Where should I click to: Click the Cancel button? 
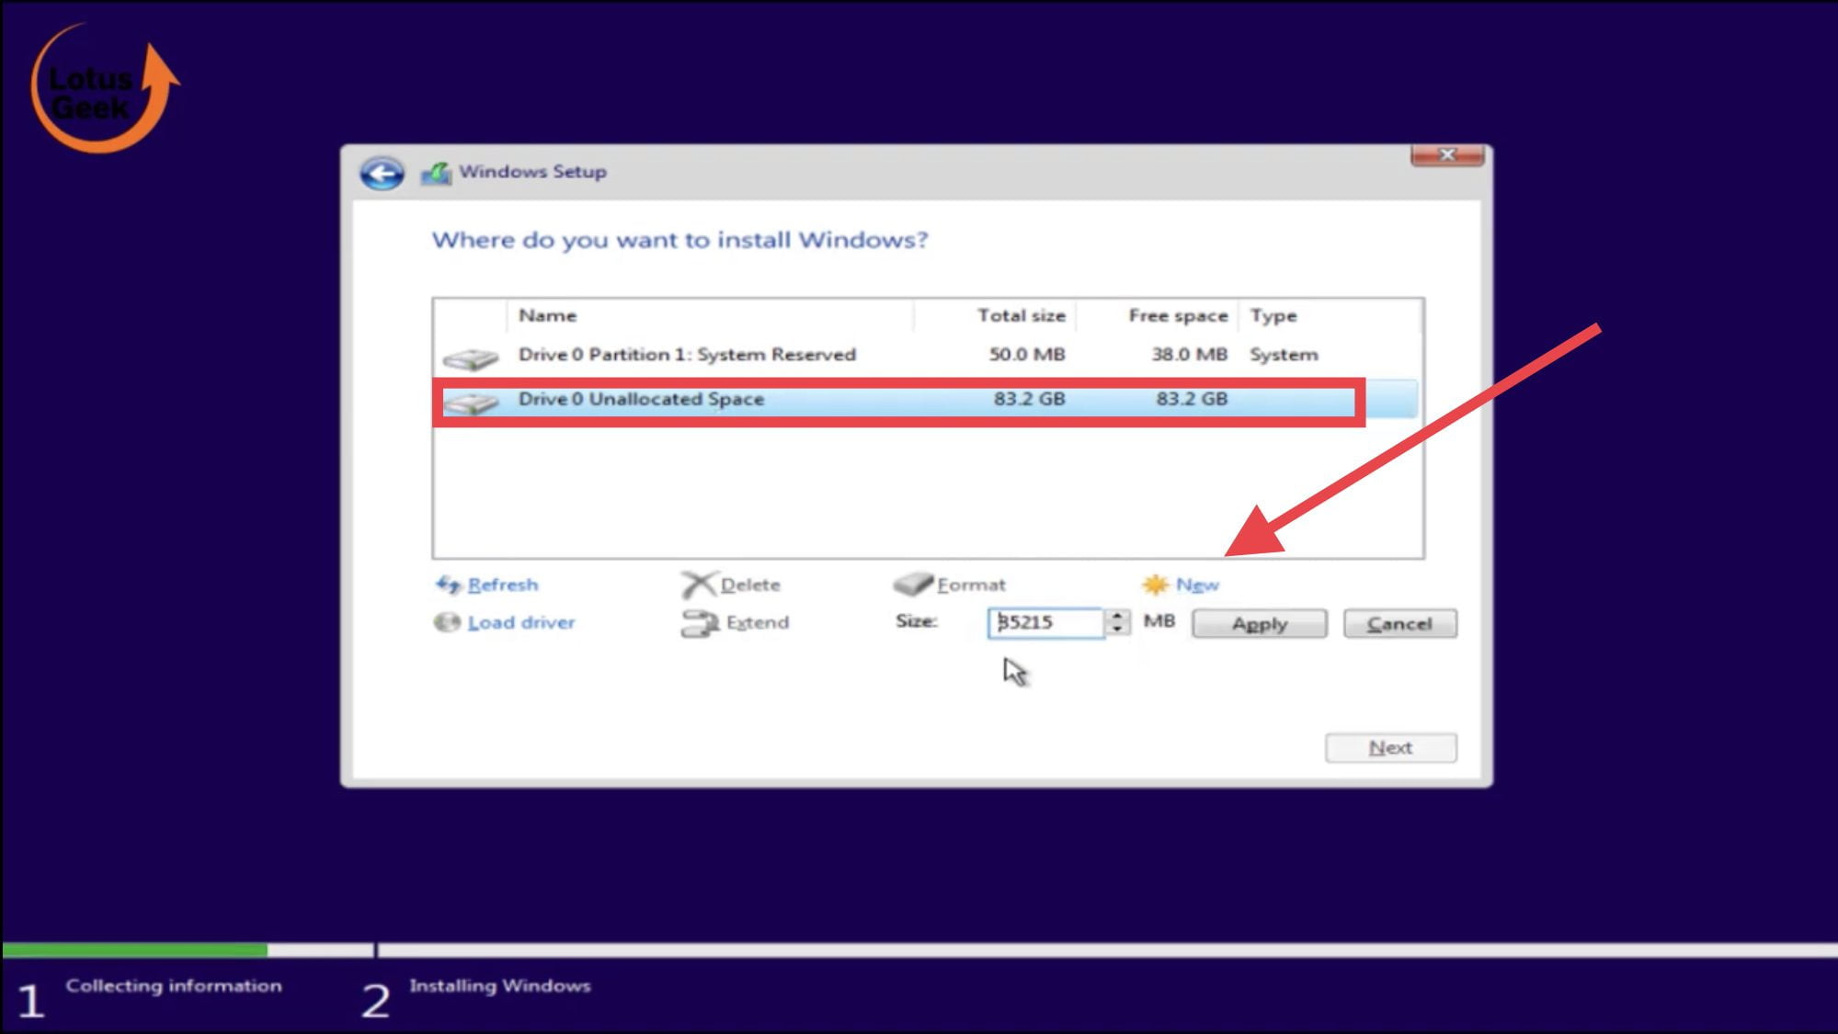click(x=1399, y=624)
